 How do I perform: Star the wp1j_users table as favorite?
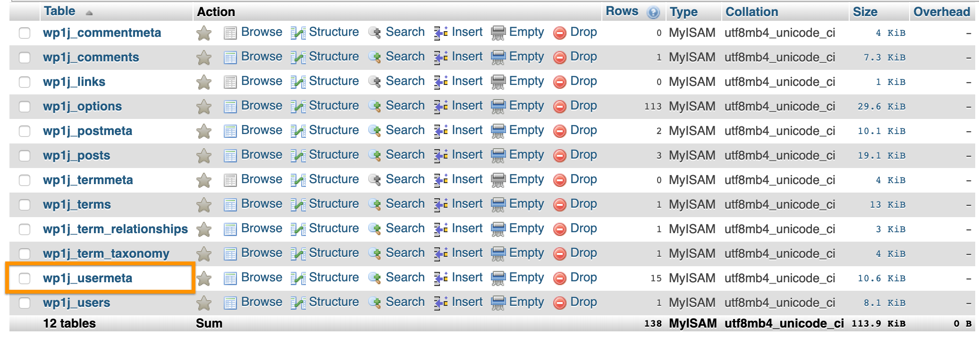click(204, 303)
